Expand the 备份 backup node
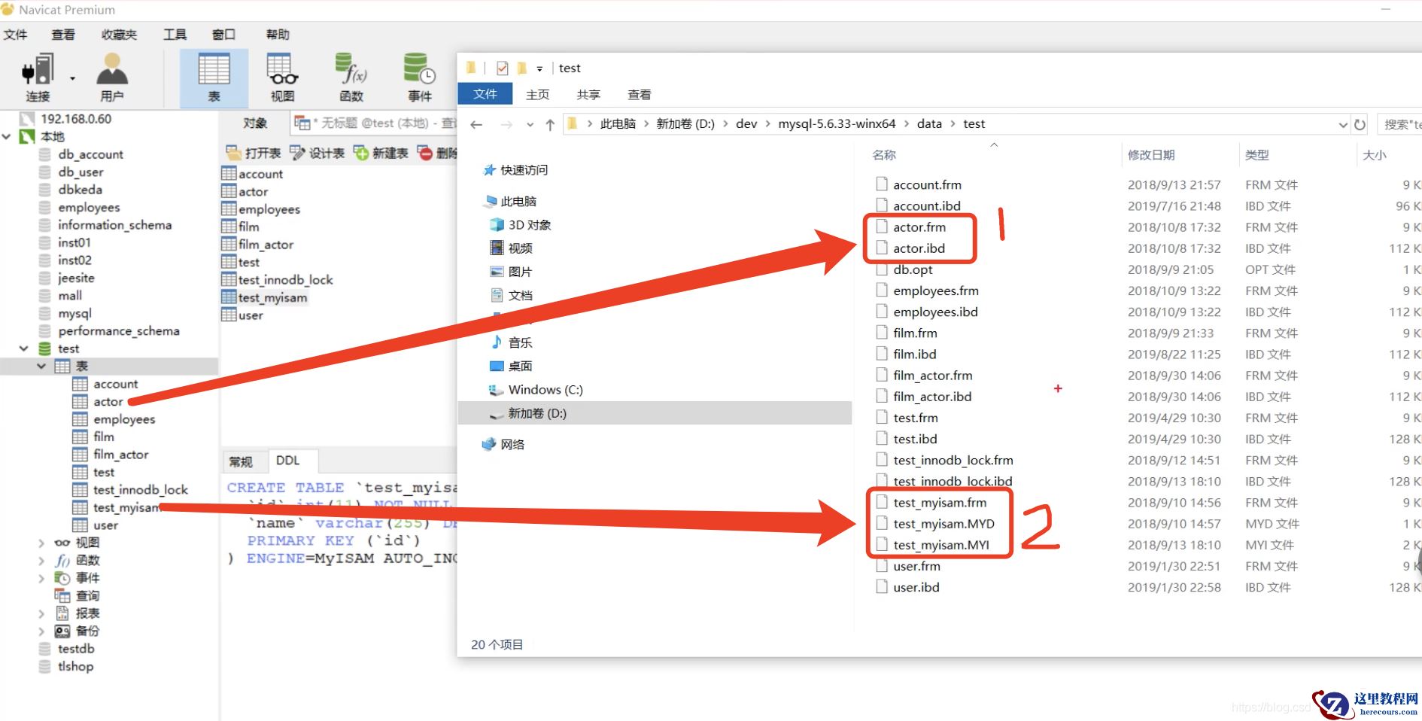The width and height of the screenshot is (1422, 721). (41, 631)
